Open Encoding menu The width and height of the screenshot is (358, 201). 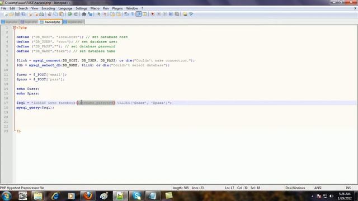point(48,8)
